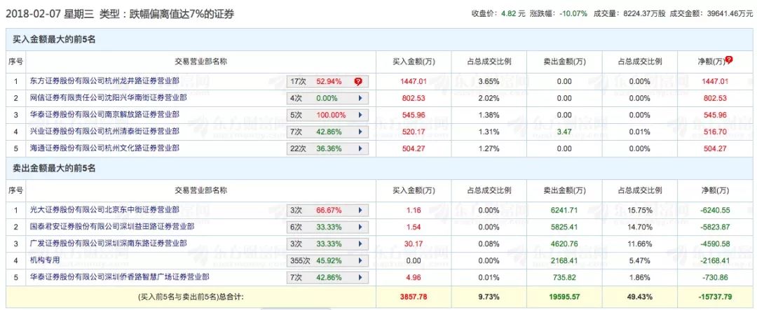This screenshot has height=310, width=757.
Task: Click the 机构专用 entry in sell table
Action: [46, 260]
